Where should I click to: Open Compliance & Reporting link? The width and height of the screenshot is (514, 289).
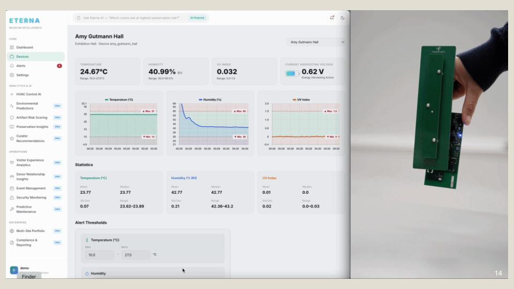27,242
